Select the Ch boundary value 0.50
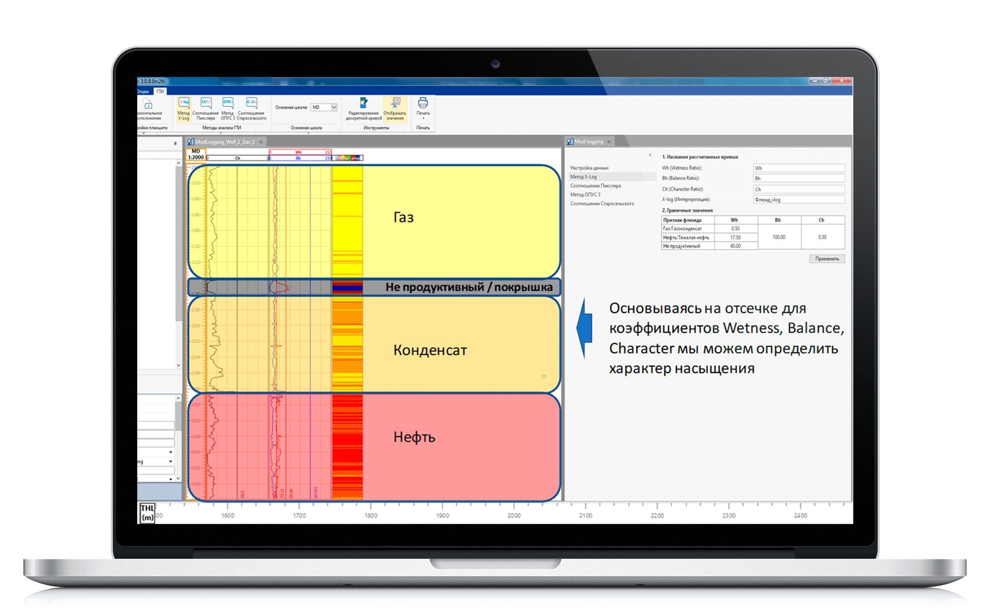The width and height of the screenshot is (992, 611). point(822,237)
